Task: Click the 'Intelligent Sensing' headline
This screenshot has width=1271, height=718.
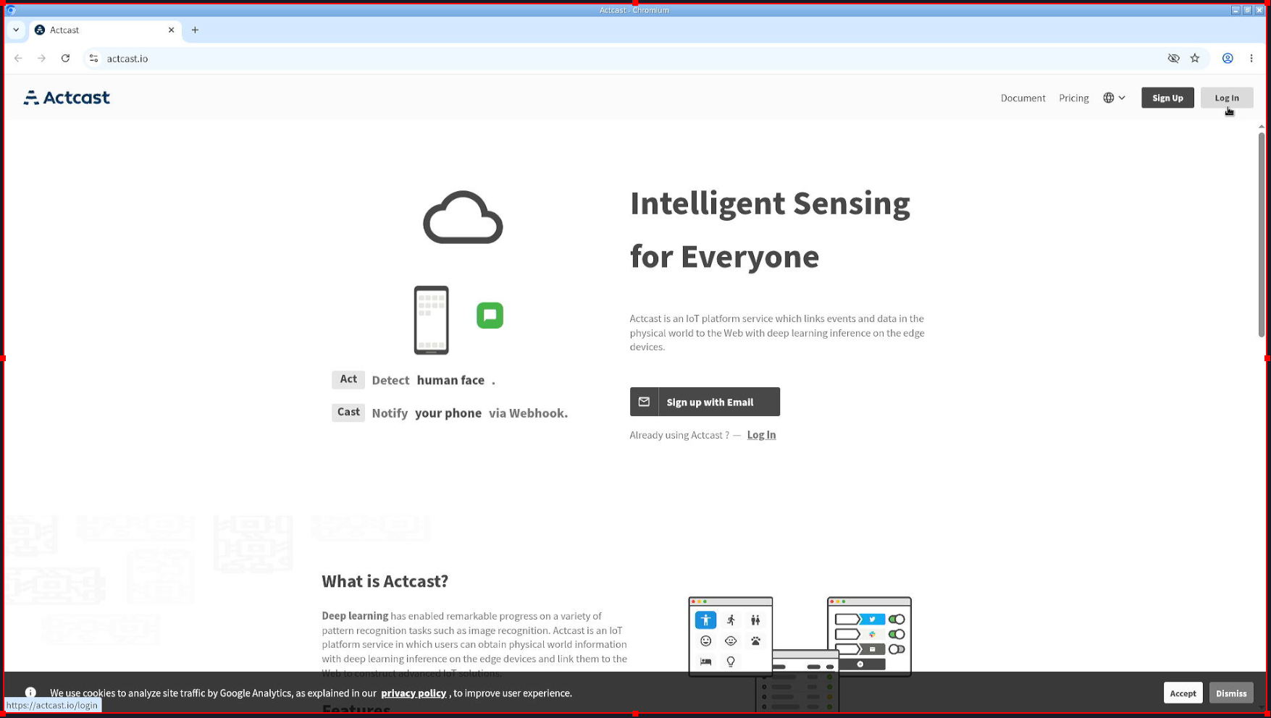Action: point(769,203)
